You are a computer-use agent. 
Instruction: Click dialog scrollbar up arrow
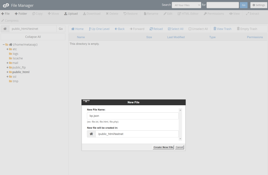point(180,110)
